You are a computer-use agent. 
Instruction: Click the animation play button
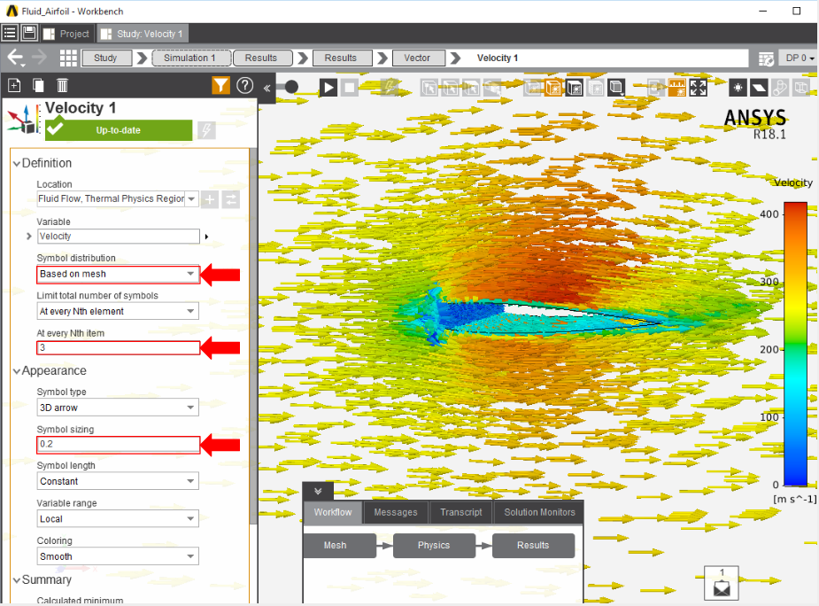click(x=328, y=88)
